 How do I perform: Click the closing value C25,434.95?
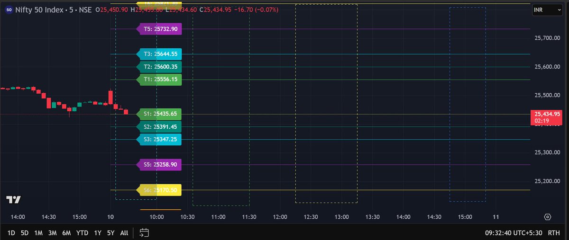(215, 9)
